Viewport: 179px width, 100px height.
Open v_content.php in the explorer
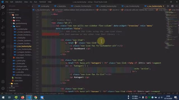[x=22, y=29]
